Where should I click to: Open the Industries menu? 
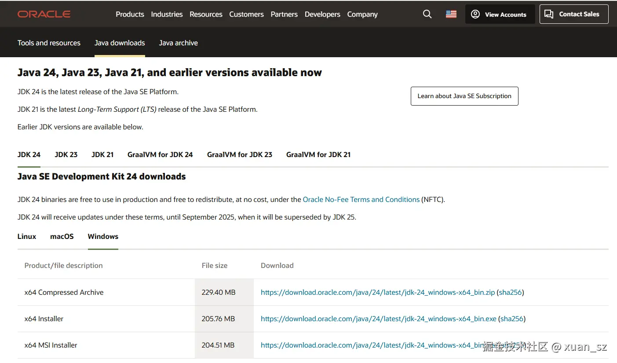167,14
